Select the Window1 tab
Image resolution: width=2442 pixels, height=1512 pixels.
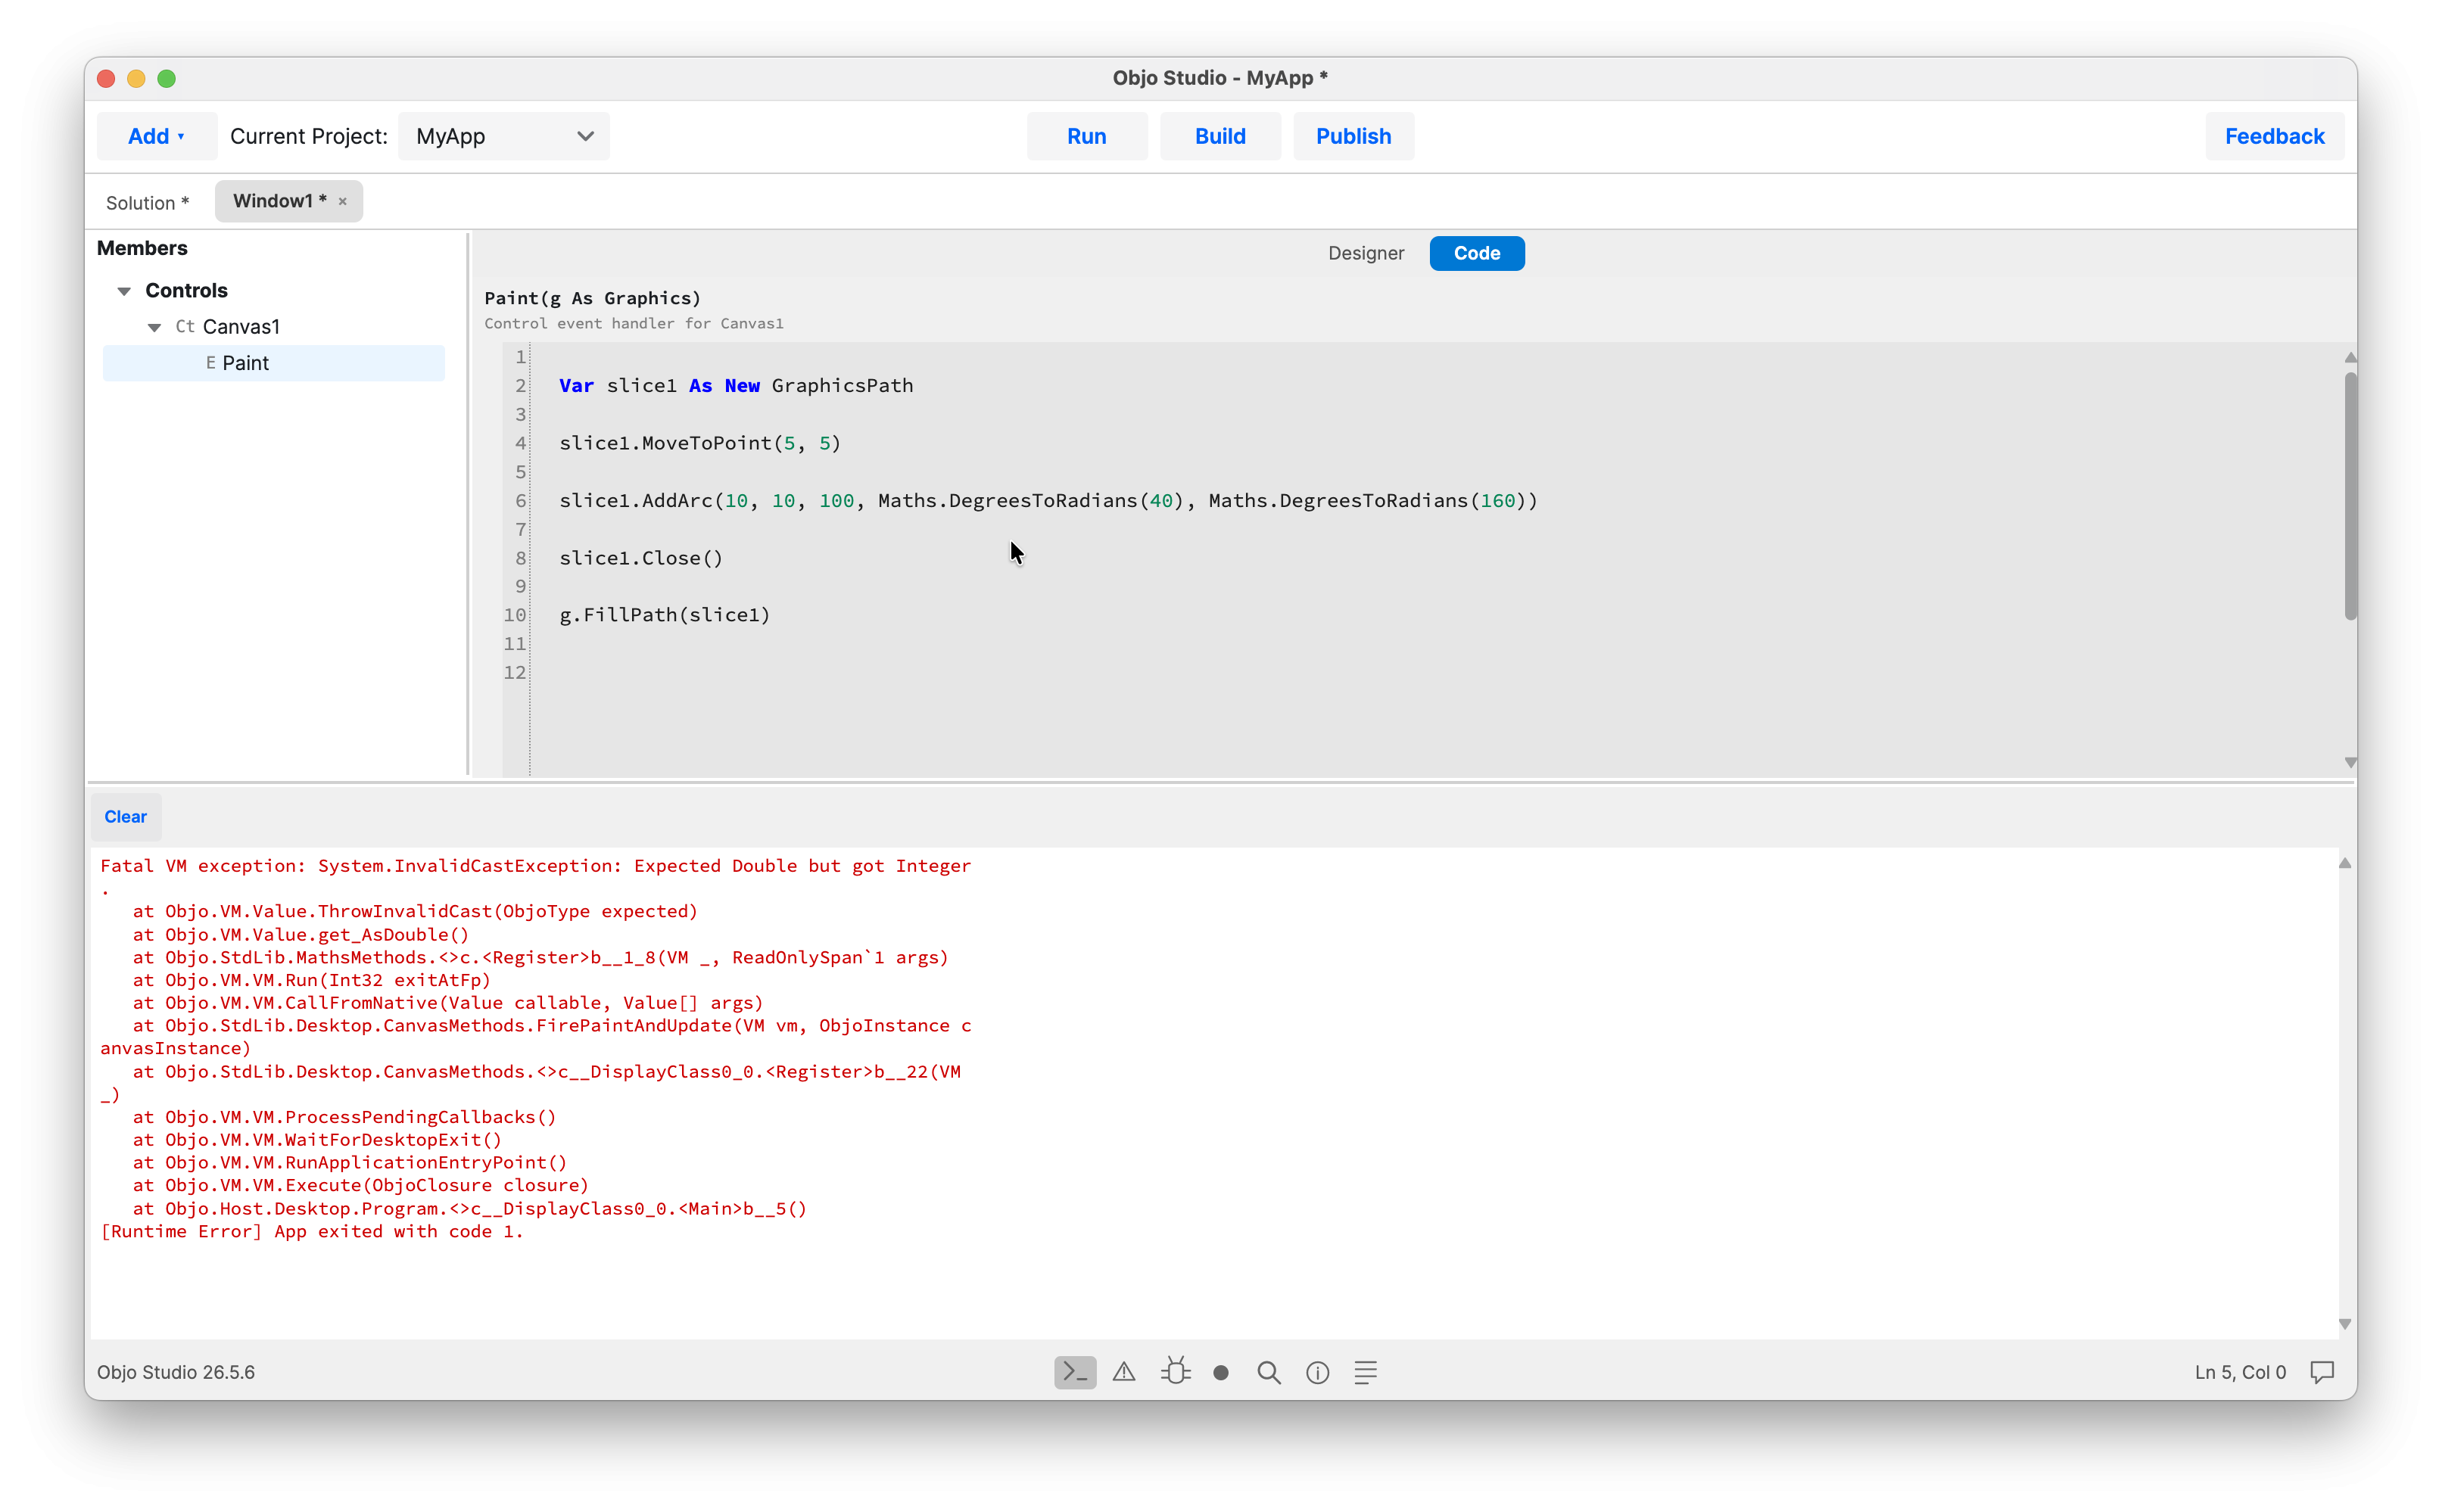pos(279,201)
